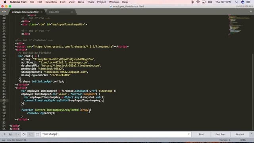The image size is (254, 143).
Task: Click the Find All button
Action: (x=240, y=134)
